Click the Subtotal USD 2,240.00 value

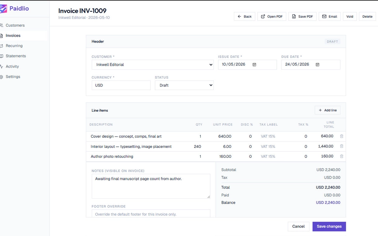click(x=328, y=170)
